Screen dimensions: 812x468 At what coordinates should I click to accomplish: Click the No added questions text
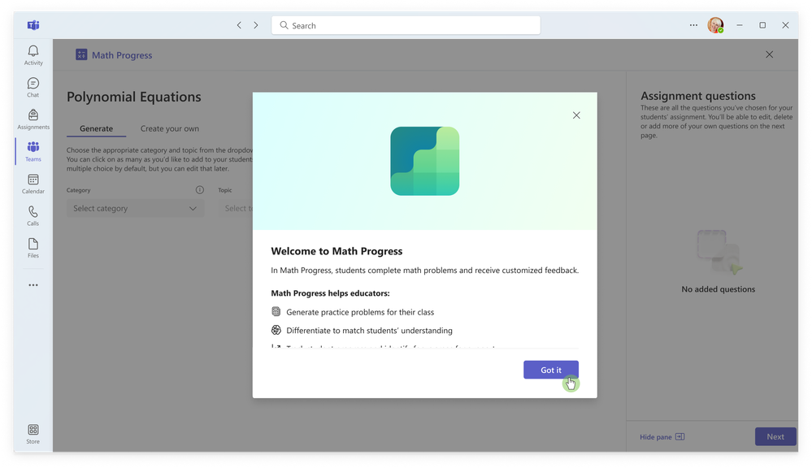click(718, 289)
